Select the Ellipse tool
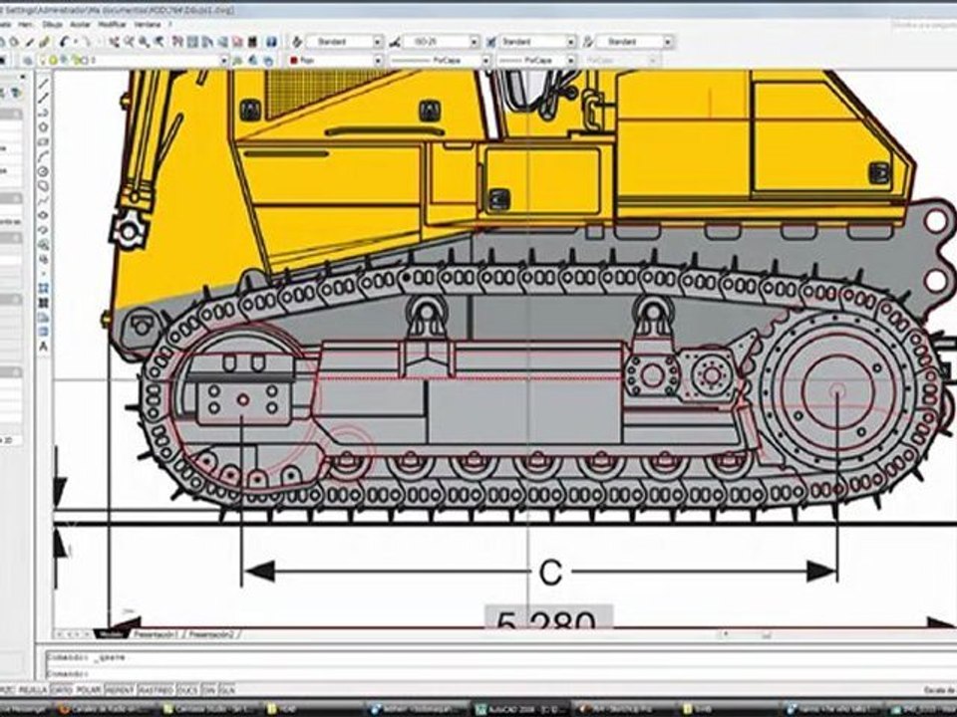This screenshot has height=717, width=957. point(43,215)
